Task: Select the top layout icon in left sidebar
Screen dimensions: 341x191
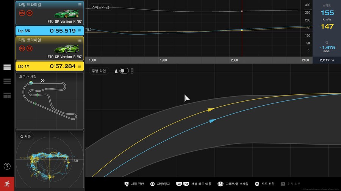Action: point(7,67)
